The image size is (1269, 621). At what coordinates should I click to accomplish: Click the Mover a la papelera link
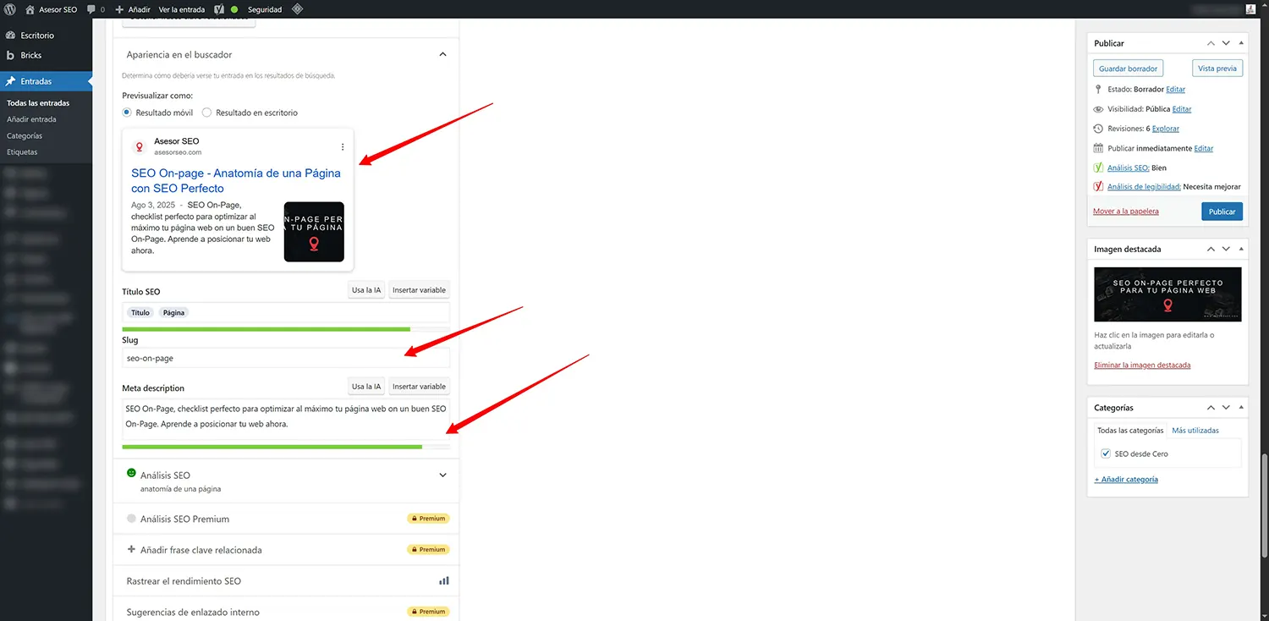[x=1125, y=212]
